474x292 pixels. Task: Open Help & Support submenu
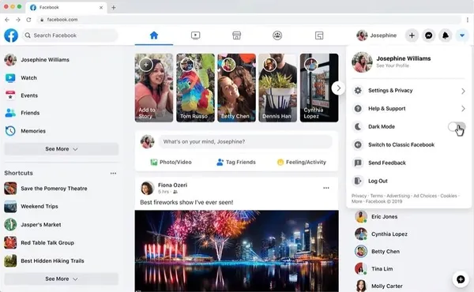coord(408,109)
